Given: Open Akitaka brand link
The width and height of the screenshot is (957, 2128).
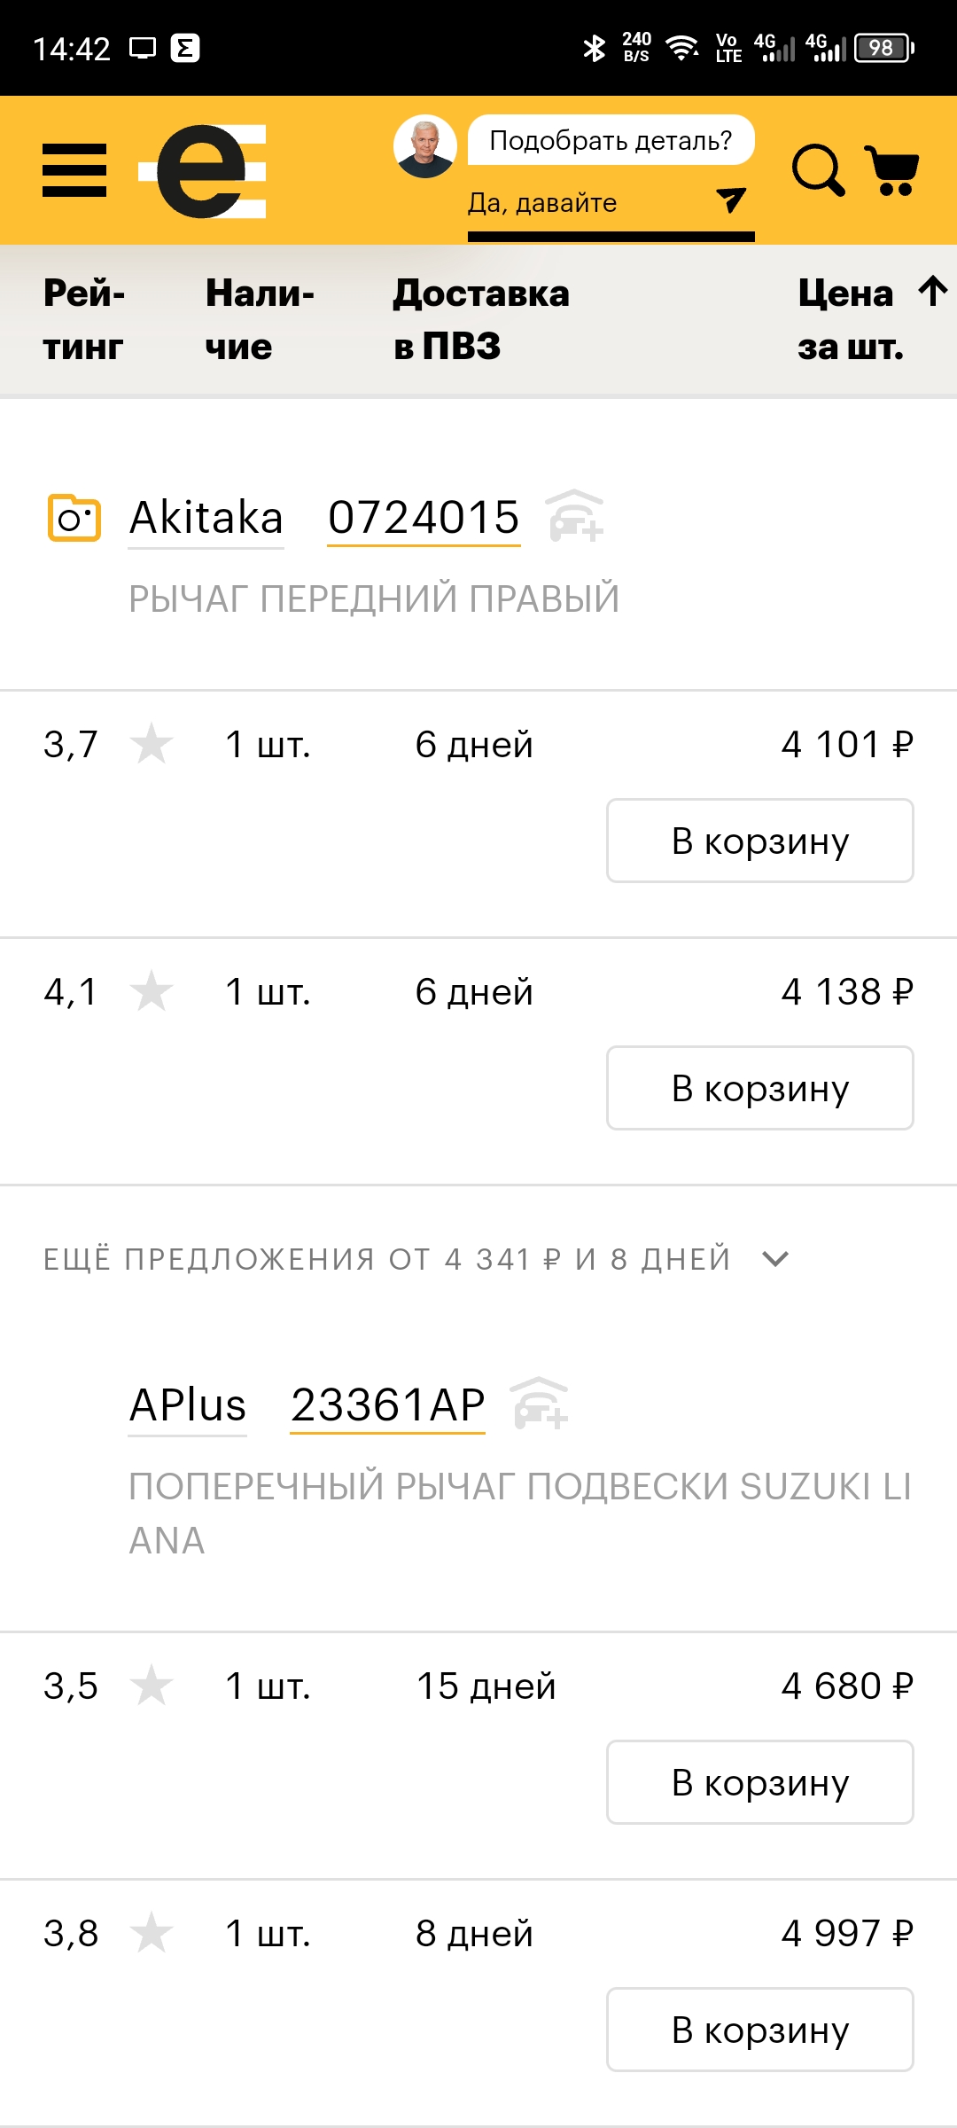Looking at the screenshot, I should click(x=206, y=518).
